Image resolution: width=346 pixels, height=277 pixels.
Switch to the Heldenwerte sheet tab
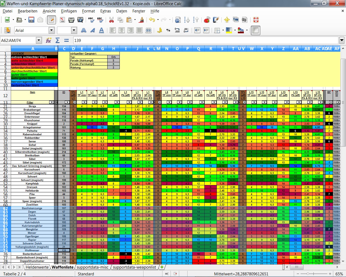[x=37, y=267]
